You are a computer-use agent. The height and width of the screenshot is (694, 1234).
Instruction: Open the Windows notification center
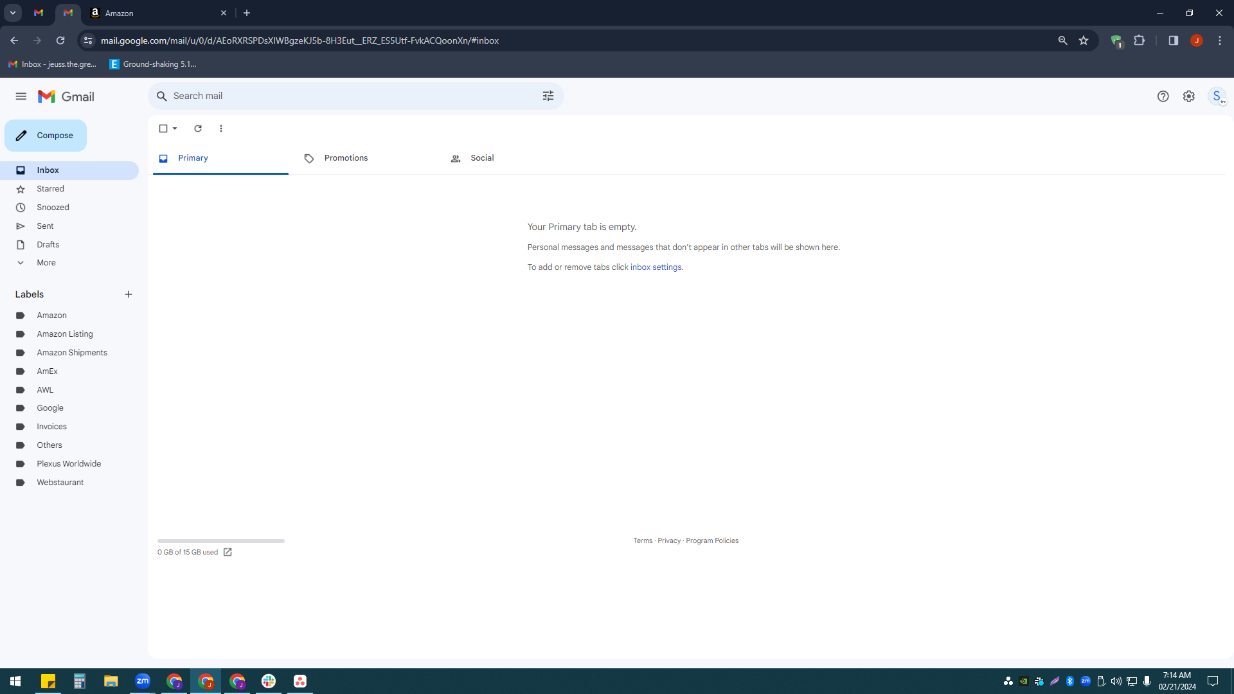point(1213,681)
